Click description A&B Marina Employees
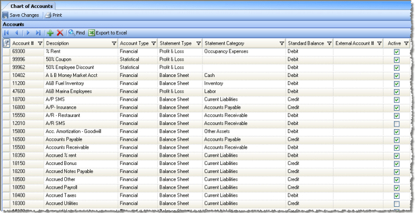Screen dimensions: 415x213 pos(68,91)
